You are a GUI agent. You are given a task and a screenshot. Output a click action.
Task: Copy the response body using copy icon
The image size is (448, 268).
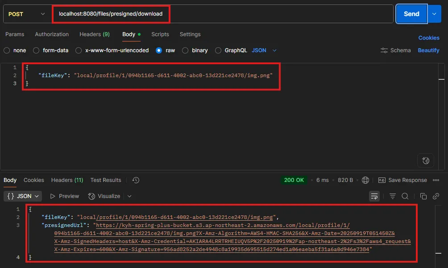423,196
